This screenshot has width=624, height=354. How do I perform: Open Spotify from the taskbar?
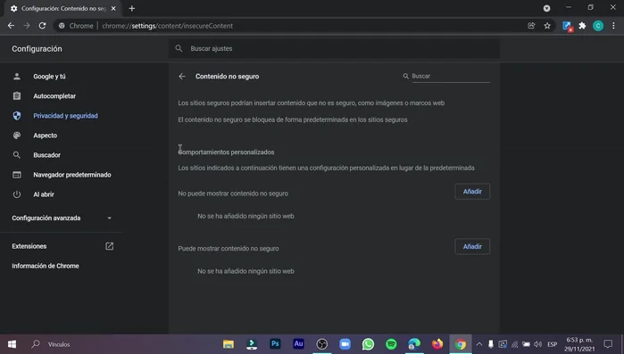tap(391, 344)
